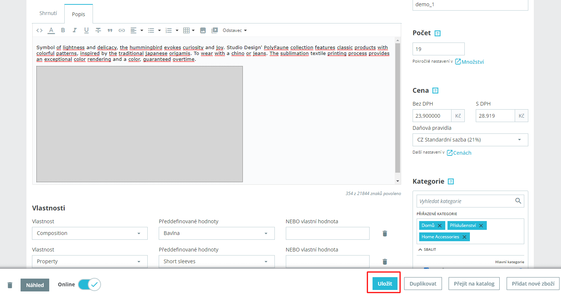Image resolution: width=561 pixels, height=294 pixels.
Task: Focus the S DPH price field
Action: coord(495,116)
